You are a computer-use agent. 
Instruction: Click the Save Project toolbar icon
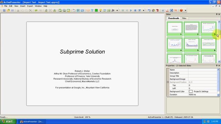coord(12,10)
